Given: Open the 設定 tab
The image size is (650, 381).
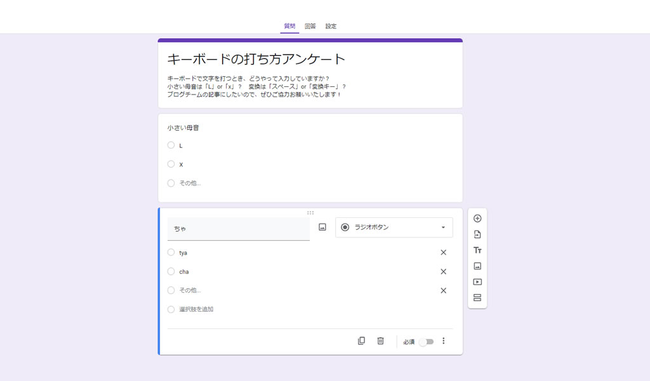Looking at the screenshot, I should 331,27.
